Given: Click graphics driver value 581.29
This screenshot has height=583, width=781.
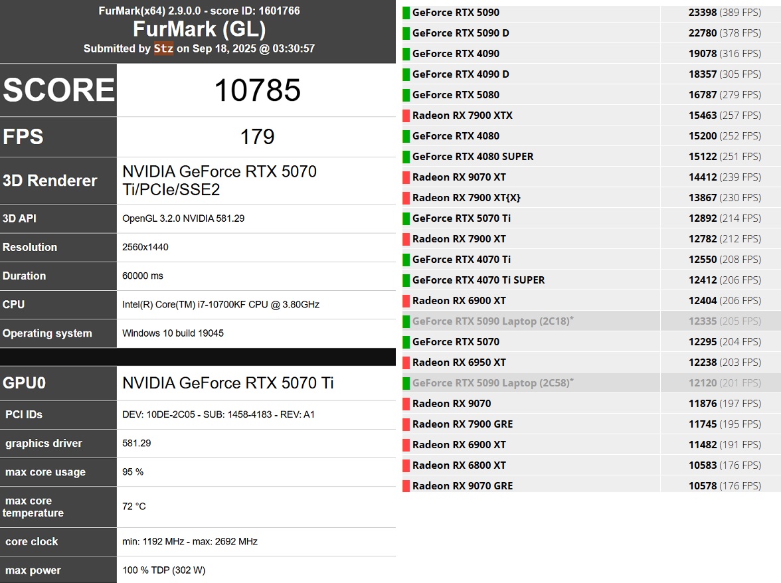Looking at the screenshot, I should [137, 443].
